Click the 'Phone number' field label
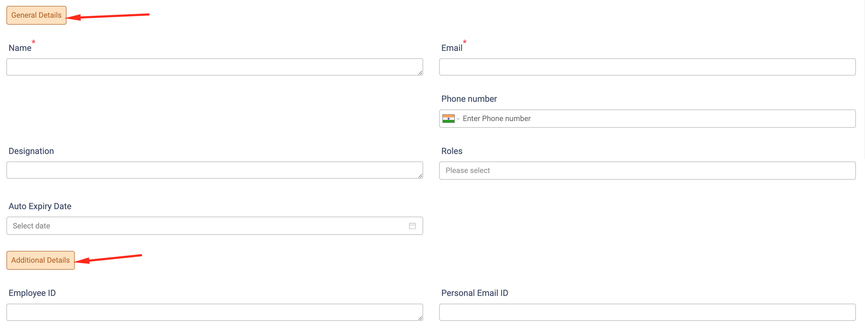 [x=469, y=99]
